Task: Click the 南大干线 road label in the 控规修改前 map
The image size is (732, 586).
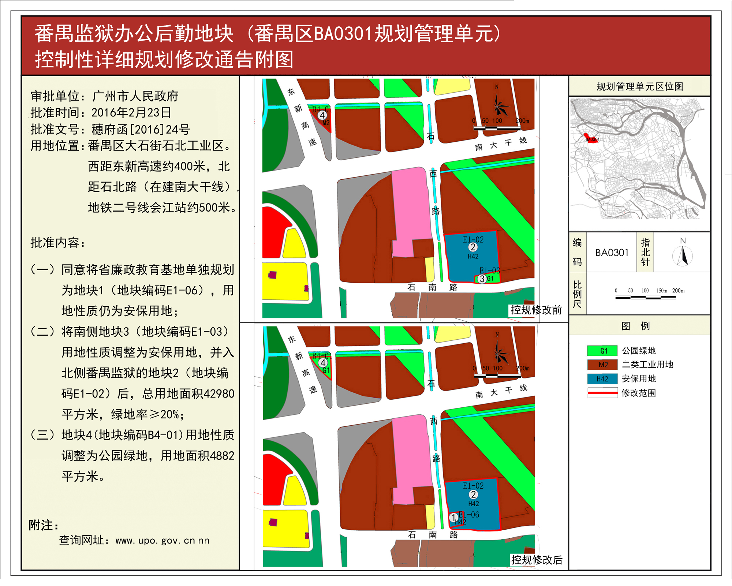Action: [501, 144]
